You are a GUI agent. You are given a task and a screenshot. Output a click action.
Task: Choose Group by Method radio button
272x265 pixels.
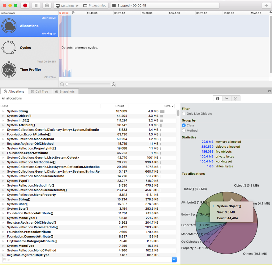[x=184, y=131]
